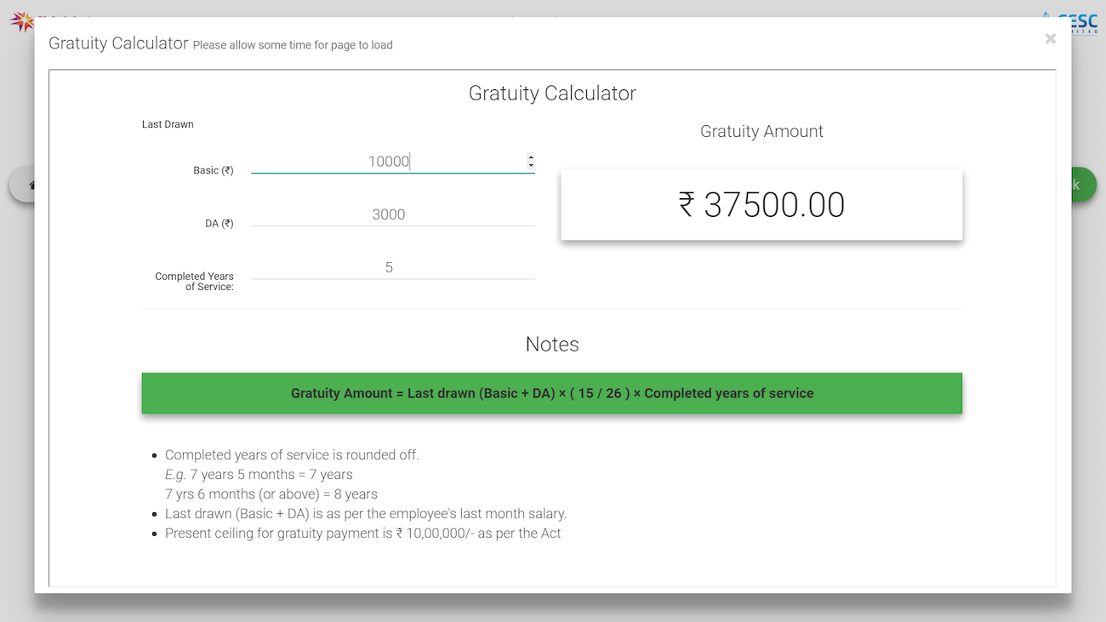Click the ₹ 37500.00 gratuity amount card
Screen dimensions: 1106x622
pyautogui.click(x=761, y=205)
